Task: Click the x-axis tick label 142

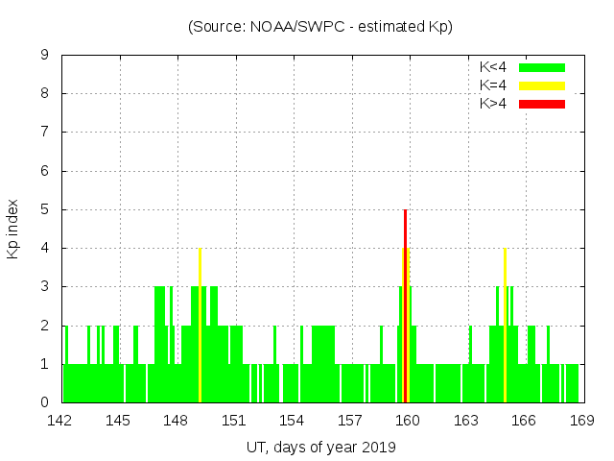Action: [60, 421]
